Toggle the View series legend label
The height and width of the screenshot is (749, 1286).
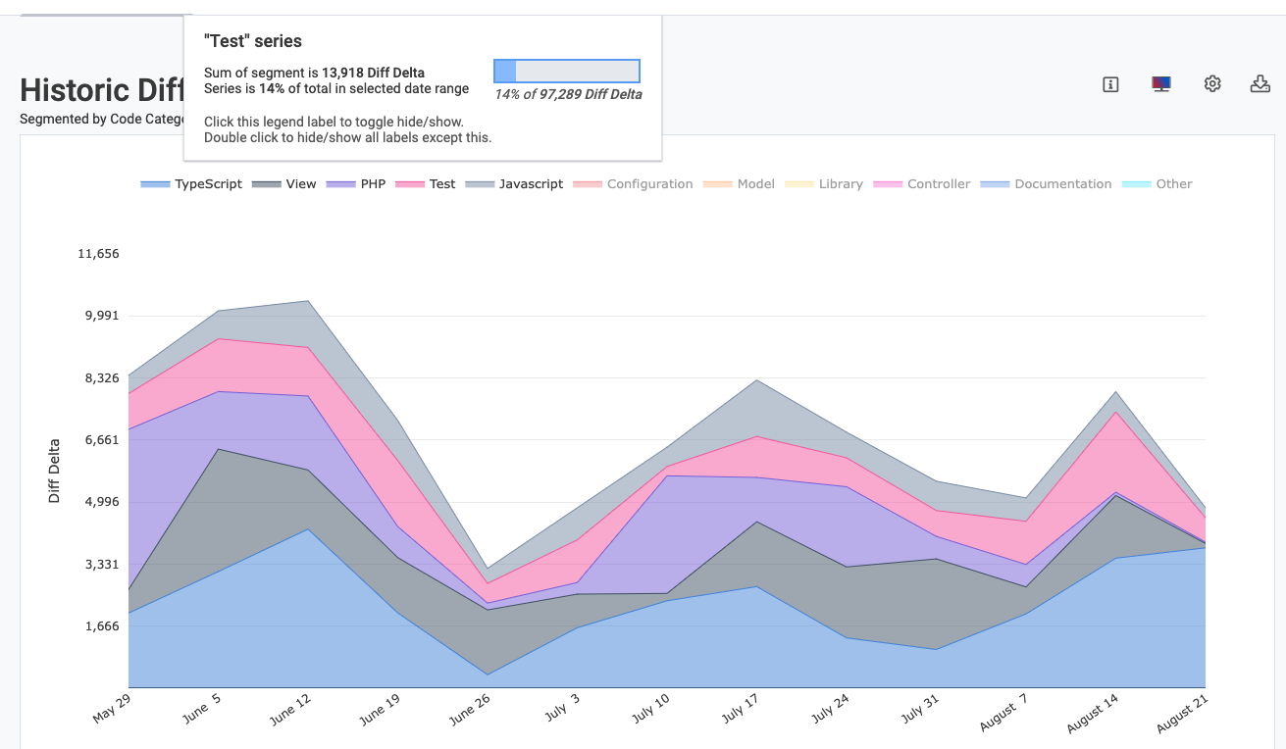pos(300,184)
